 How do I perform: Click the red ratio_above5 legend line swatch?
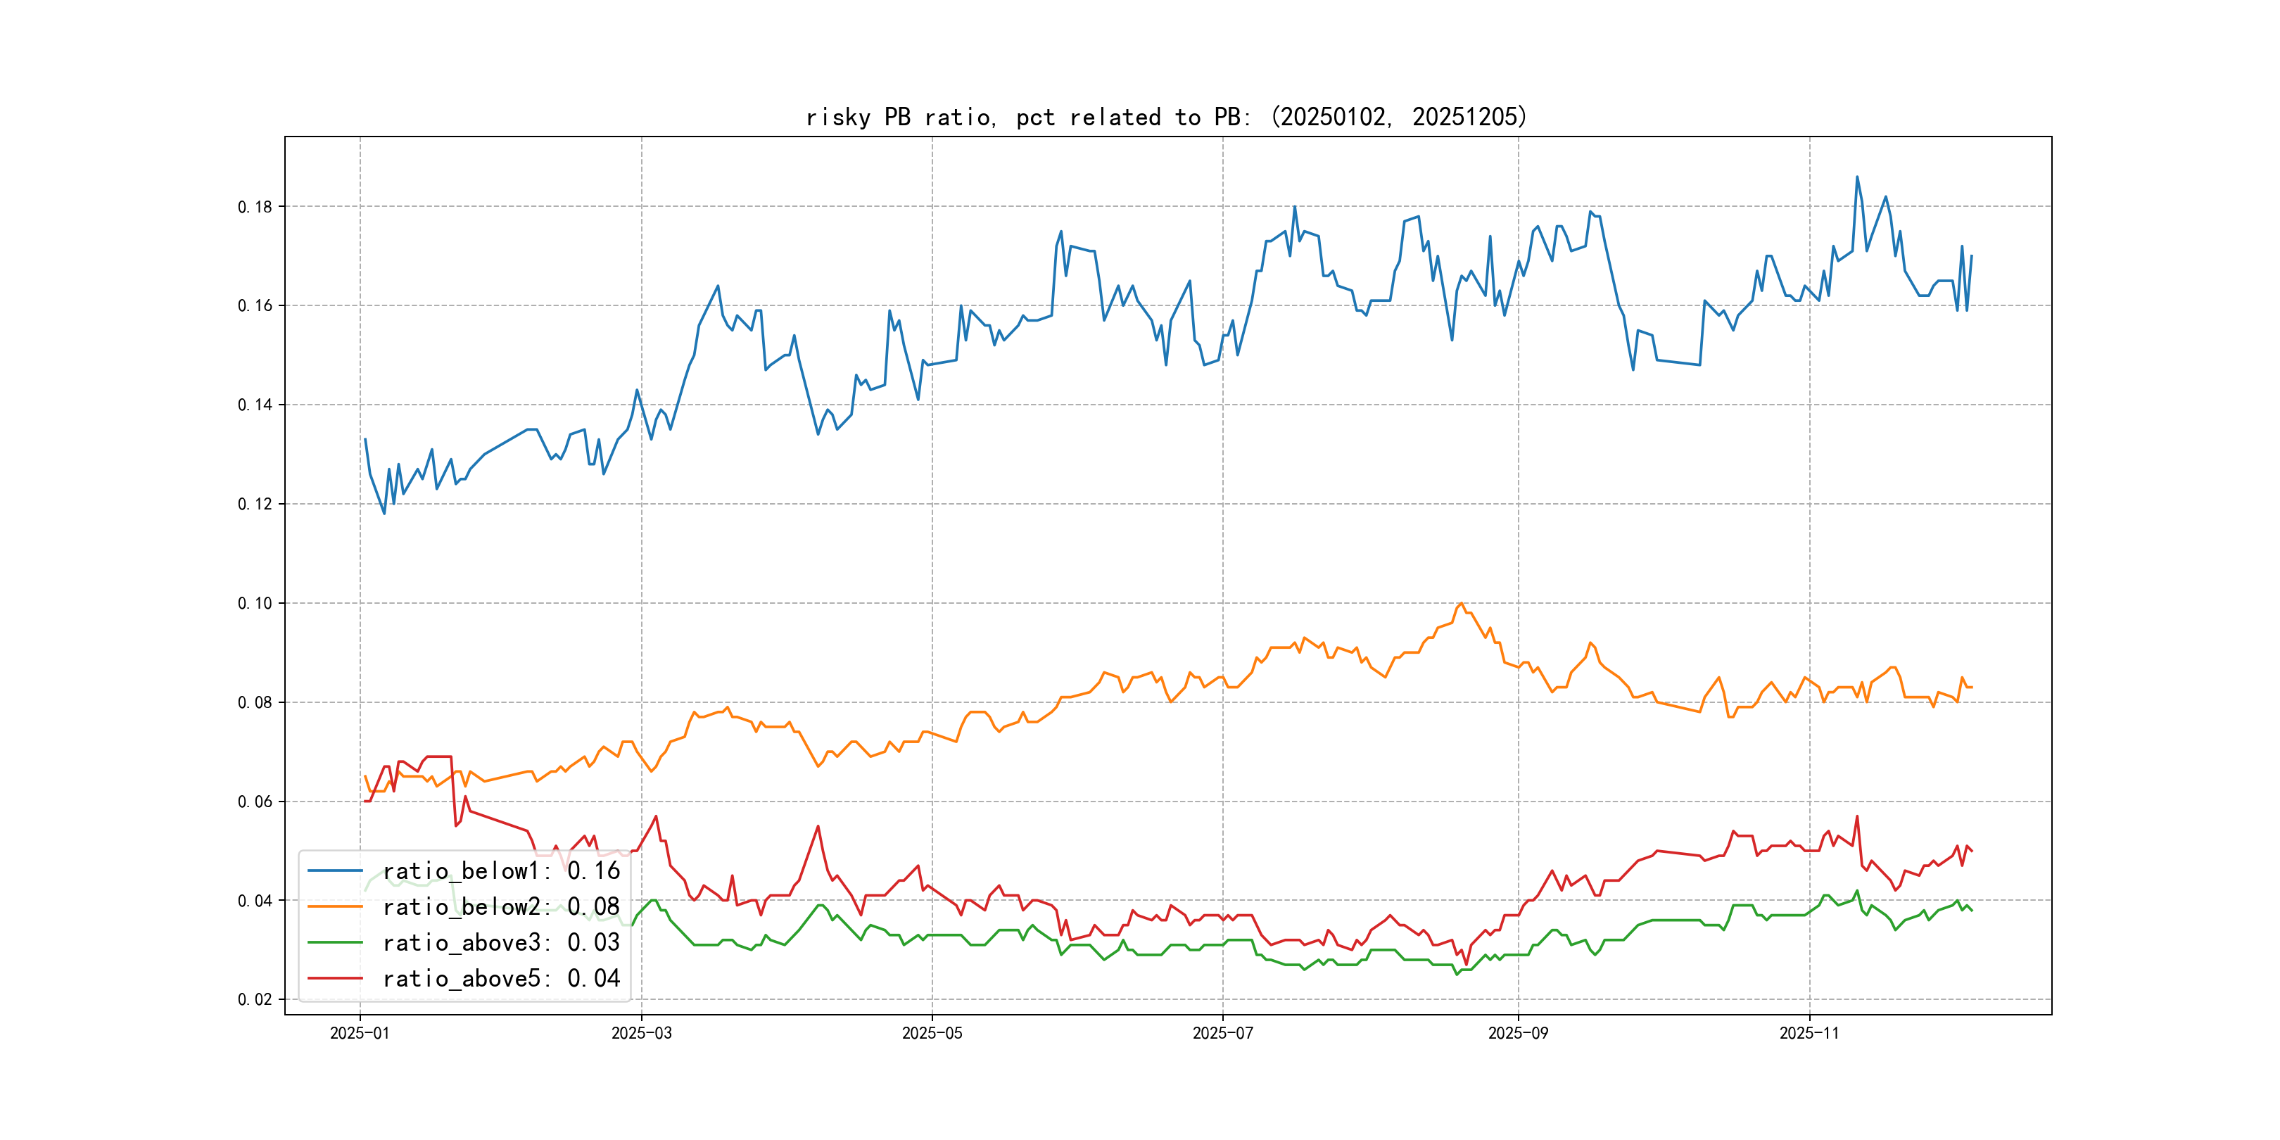pyautogui.click(x=334, y=978)
